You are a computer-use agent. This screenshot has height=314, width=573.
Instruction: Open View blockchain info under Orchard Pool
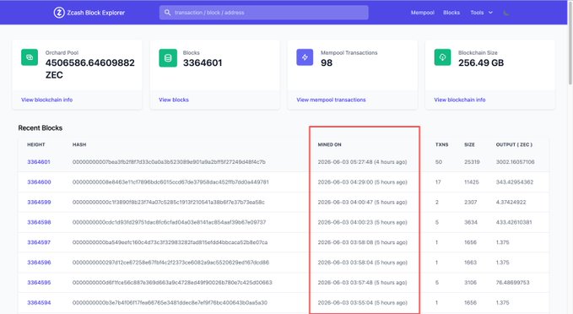pyautogui.click(x=46, y=100)
